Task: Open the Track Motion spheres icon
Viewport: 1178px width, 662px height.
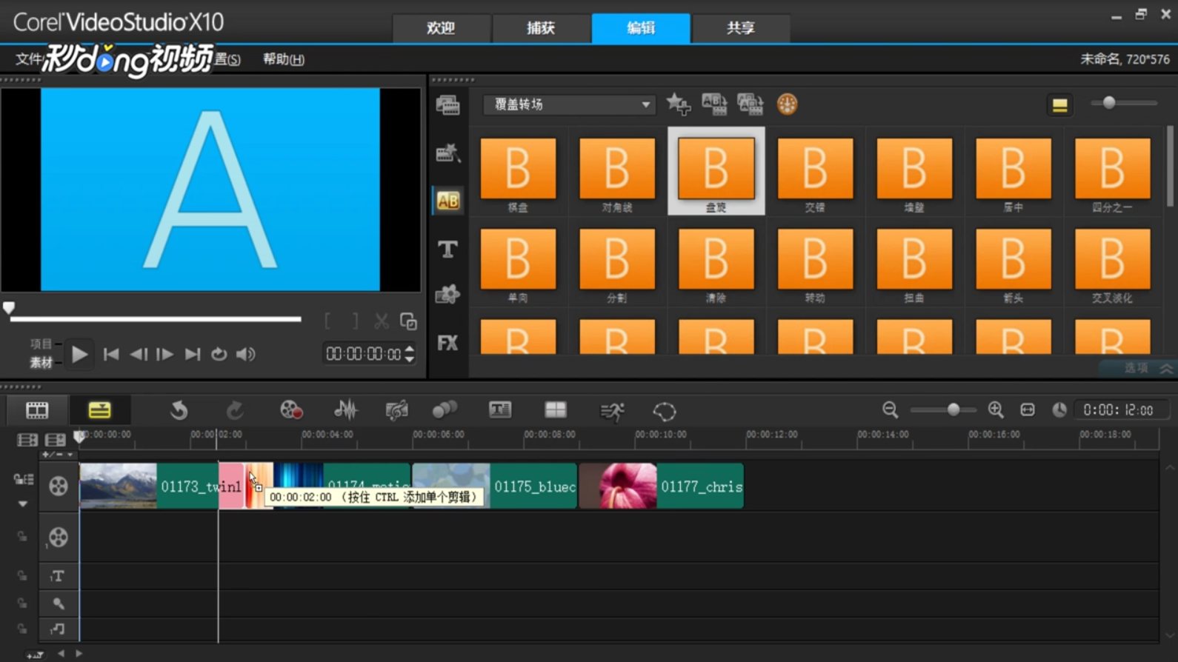Action: click(445, 410)
